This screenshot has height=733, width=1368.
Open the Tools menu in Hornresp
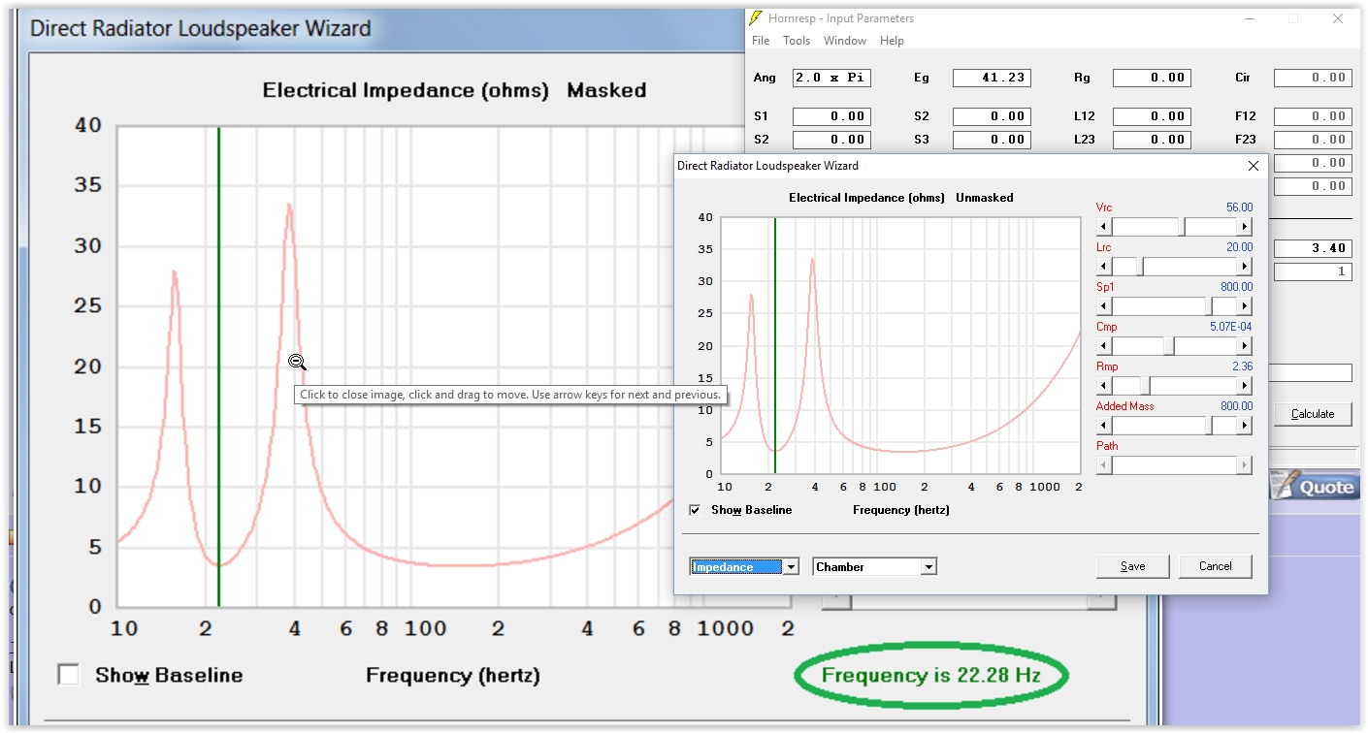(x=797, y=41)
